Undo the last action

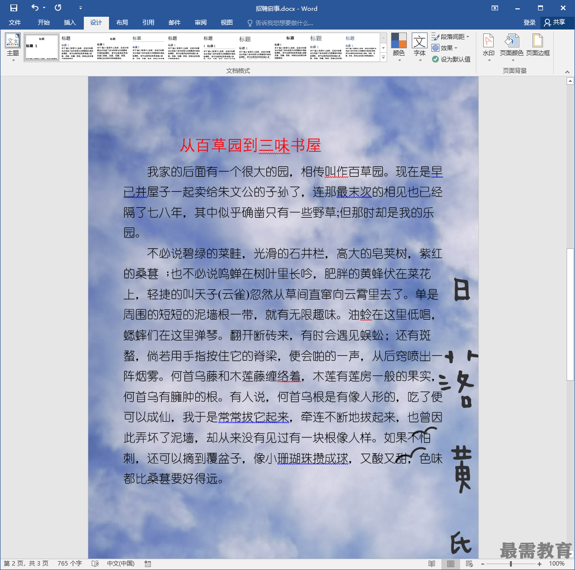tap(35, 8)
